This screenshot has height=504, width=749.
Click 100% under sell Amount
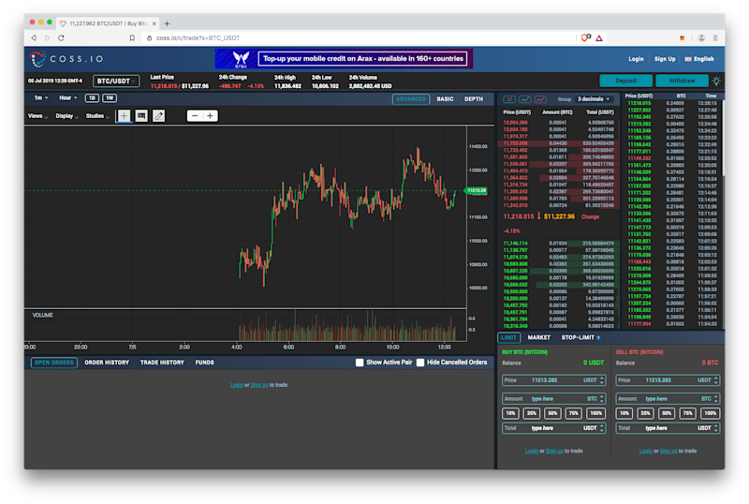tap(710, 413)
